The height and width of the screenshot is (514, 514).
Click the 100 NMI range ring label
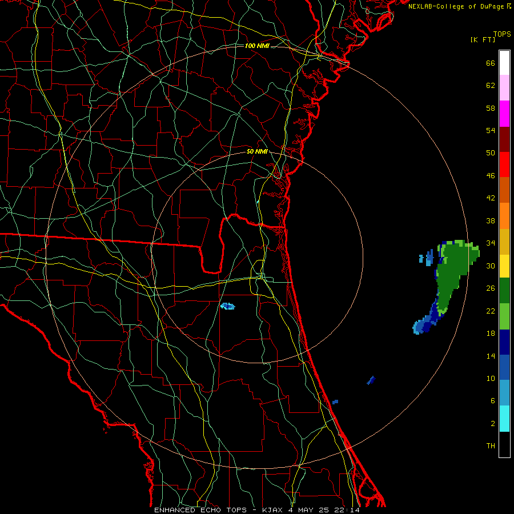[257, 46]
